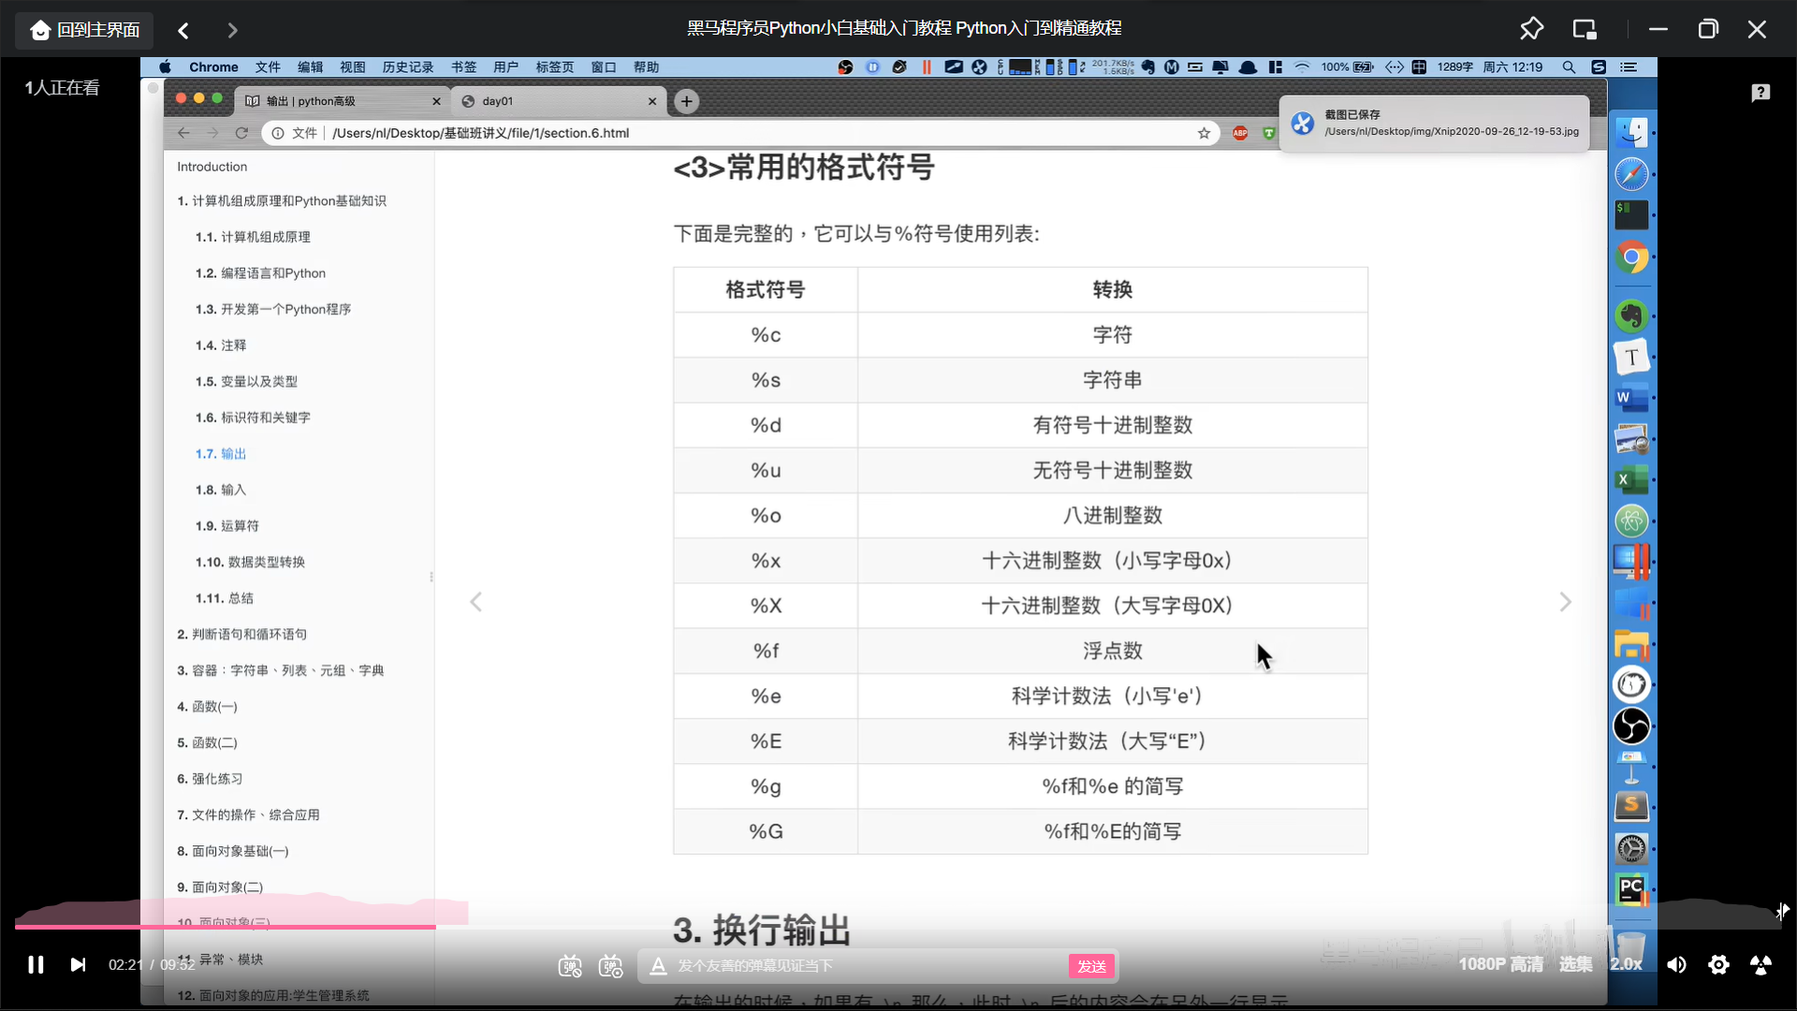Open the 选集 episode list
The width and height of the screenshot is (1797, 1011).
tap(1575, 964)
